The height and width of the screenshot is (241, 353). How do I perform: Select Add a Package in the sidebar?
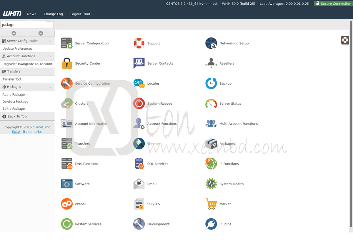click(14, 94)
